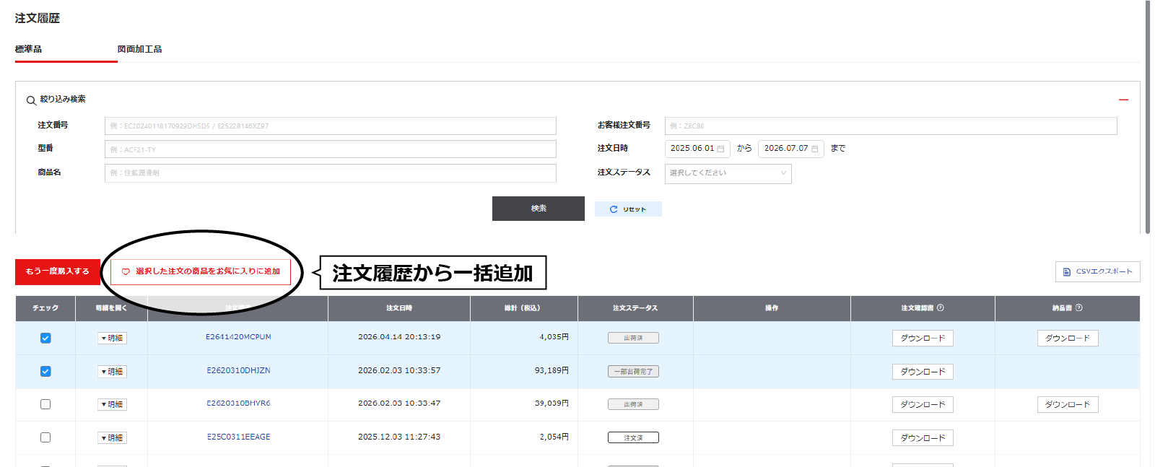Collapse the 絞り込み検索 panel with minus icon
Viewport: 1155px width, 467px height.
(x=1123, y=100)
